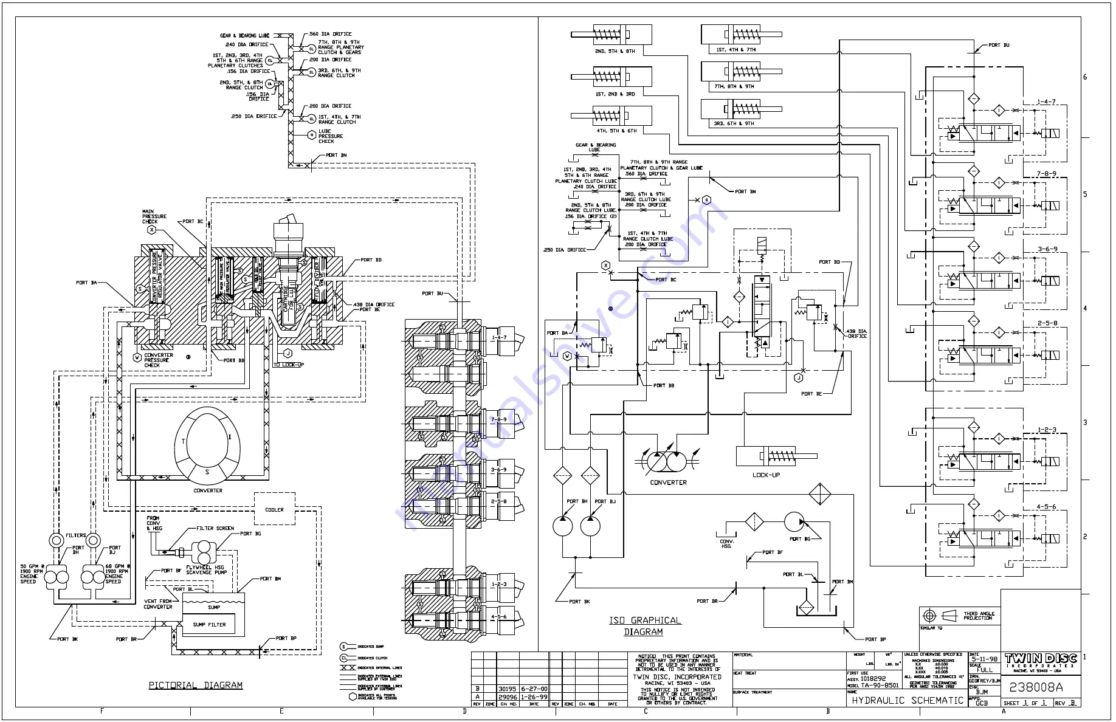Click the PORT BU label in ISO diagram
This screenshot has height=722, width=1116.
point(999,45)
